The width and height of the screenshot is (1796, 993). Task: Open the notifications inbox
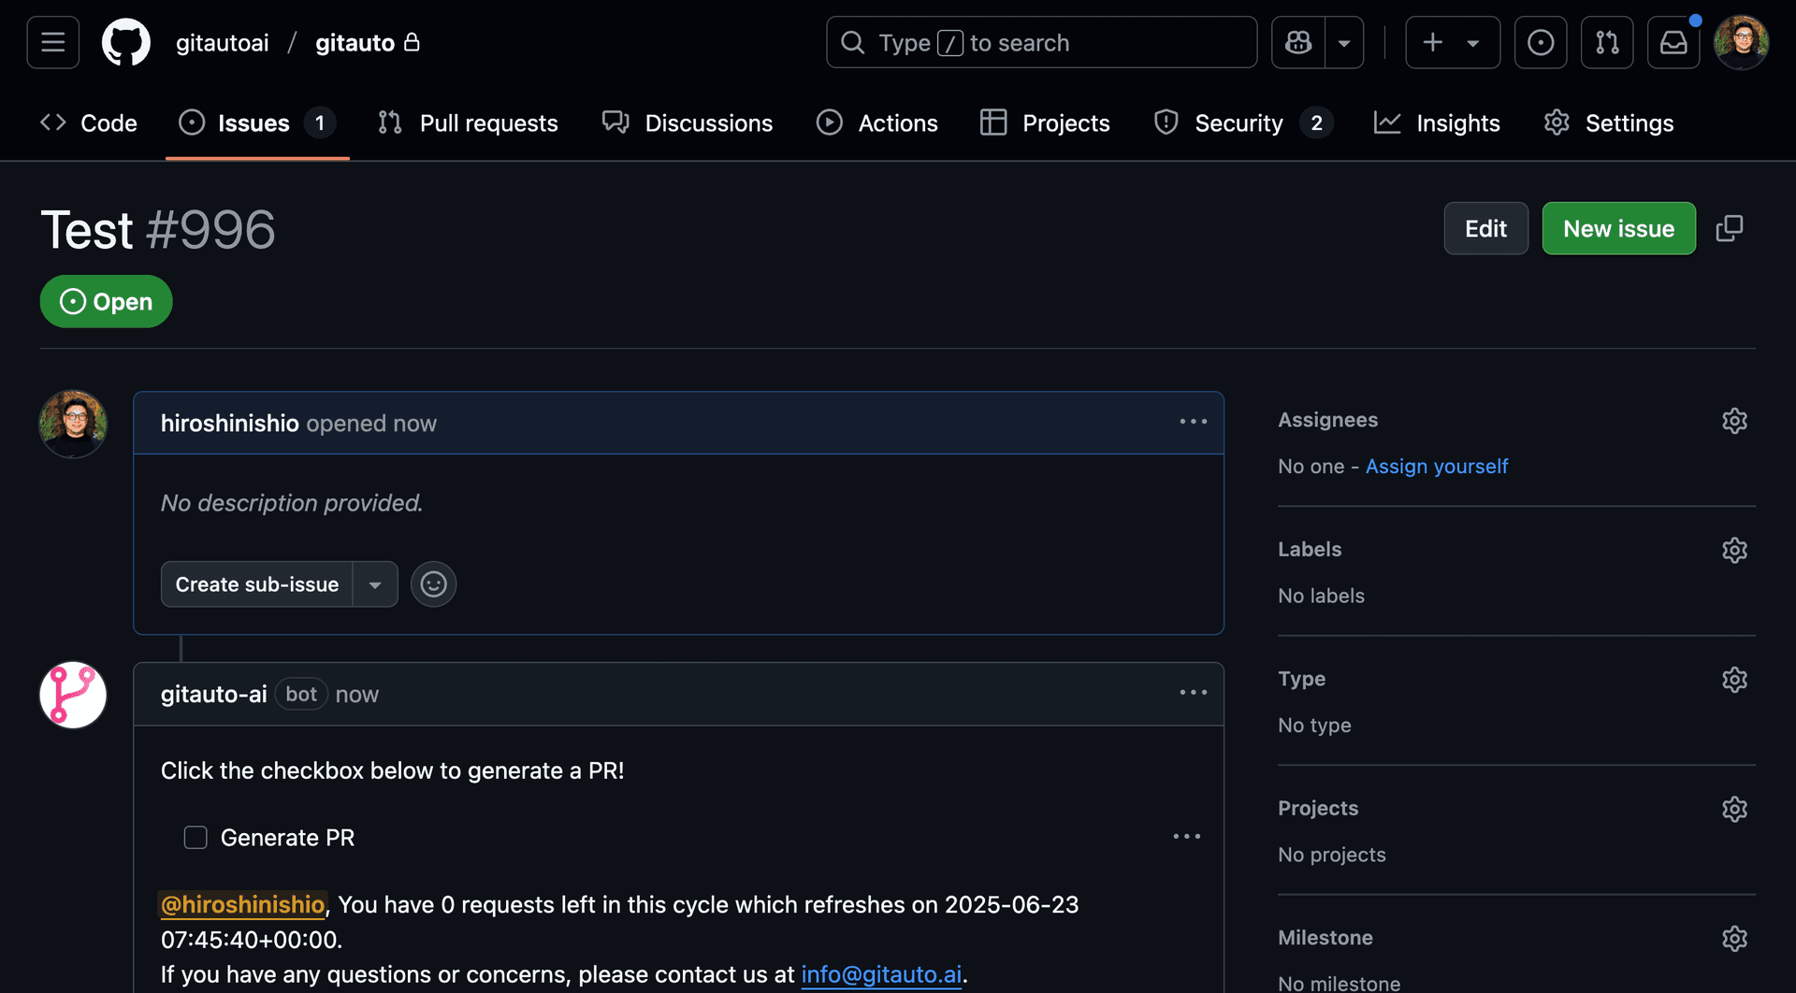coord(1673,42)
